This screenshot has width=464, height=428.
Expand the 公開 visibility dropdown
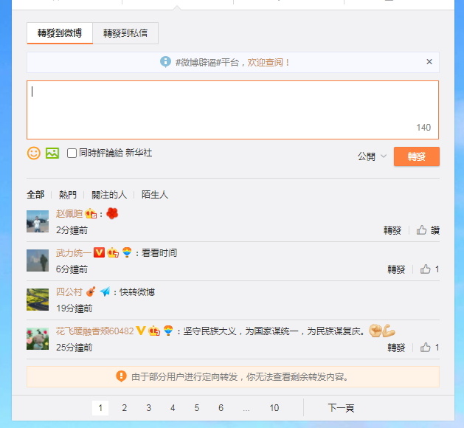372,156
